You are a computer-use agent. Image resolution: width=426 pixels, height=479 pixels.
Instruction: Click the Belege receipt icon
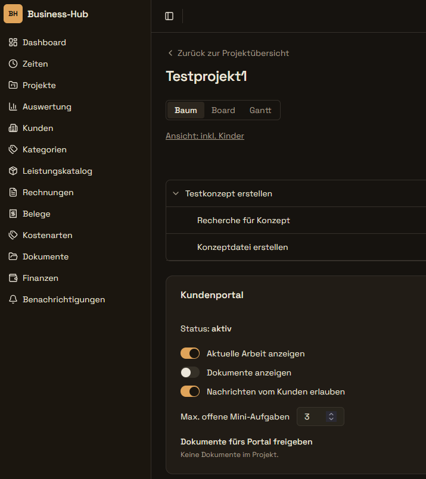click(13, 214)
